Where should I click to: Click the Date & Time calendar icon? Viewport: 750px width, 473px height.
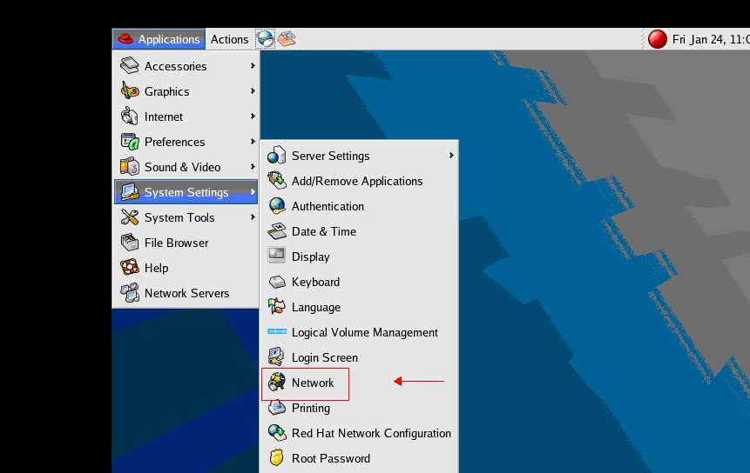276,231
